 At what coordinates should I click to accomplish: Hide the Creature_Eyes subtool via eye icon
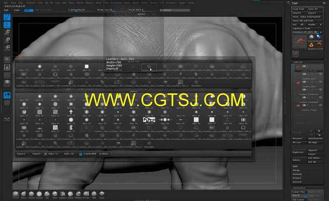pos(321,74)
